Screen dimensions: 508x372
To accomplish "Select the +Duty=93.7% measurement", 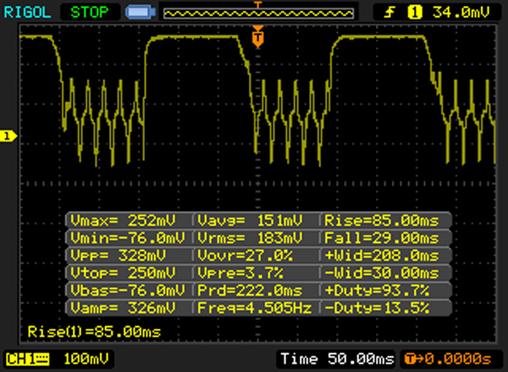I will [377, 290].
